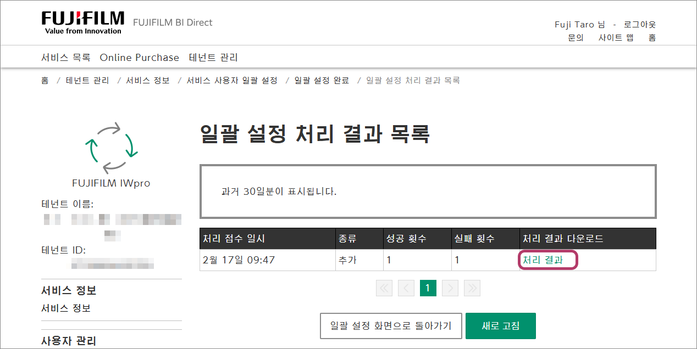Click the 사용자 관리 sidebar heading

[69, 341]
